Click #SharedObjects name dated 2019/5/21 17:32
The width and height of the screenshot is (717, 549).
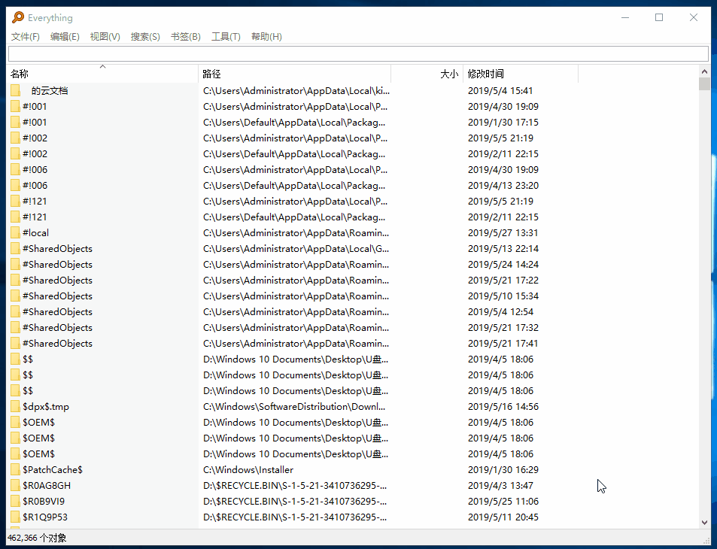[57, 327]
